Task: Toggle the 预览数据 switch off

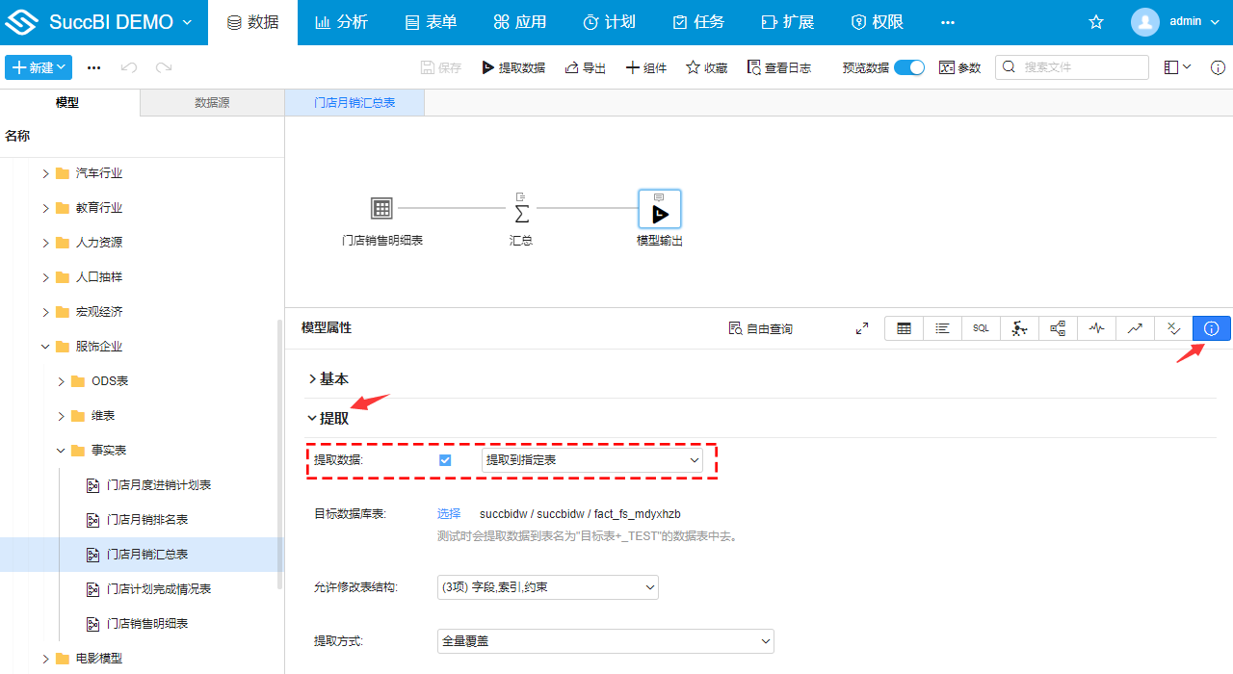Action: click(x=906, y=67)
